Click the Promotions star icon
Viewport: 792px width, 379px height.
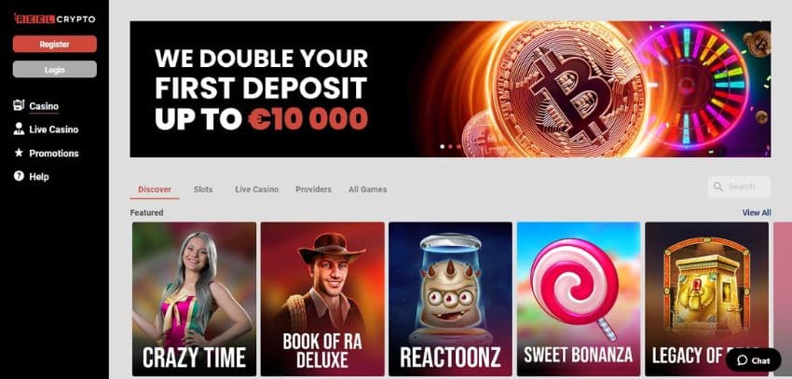(19, 153)
